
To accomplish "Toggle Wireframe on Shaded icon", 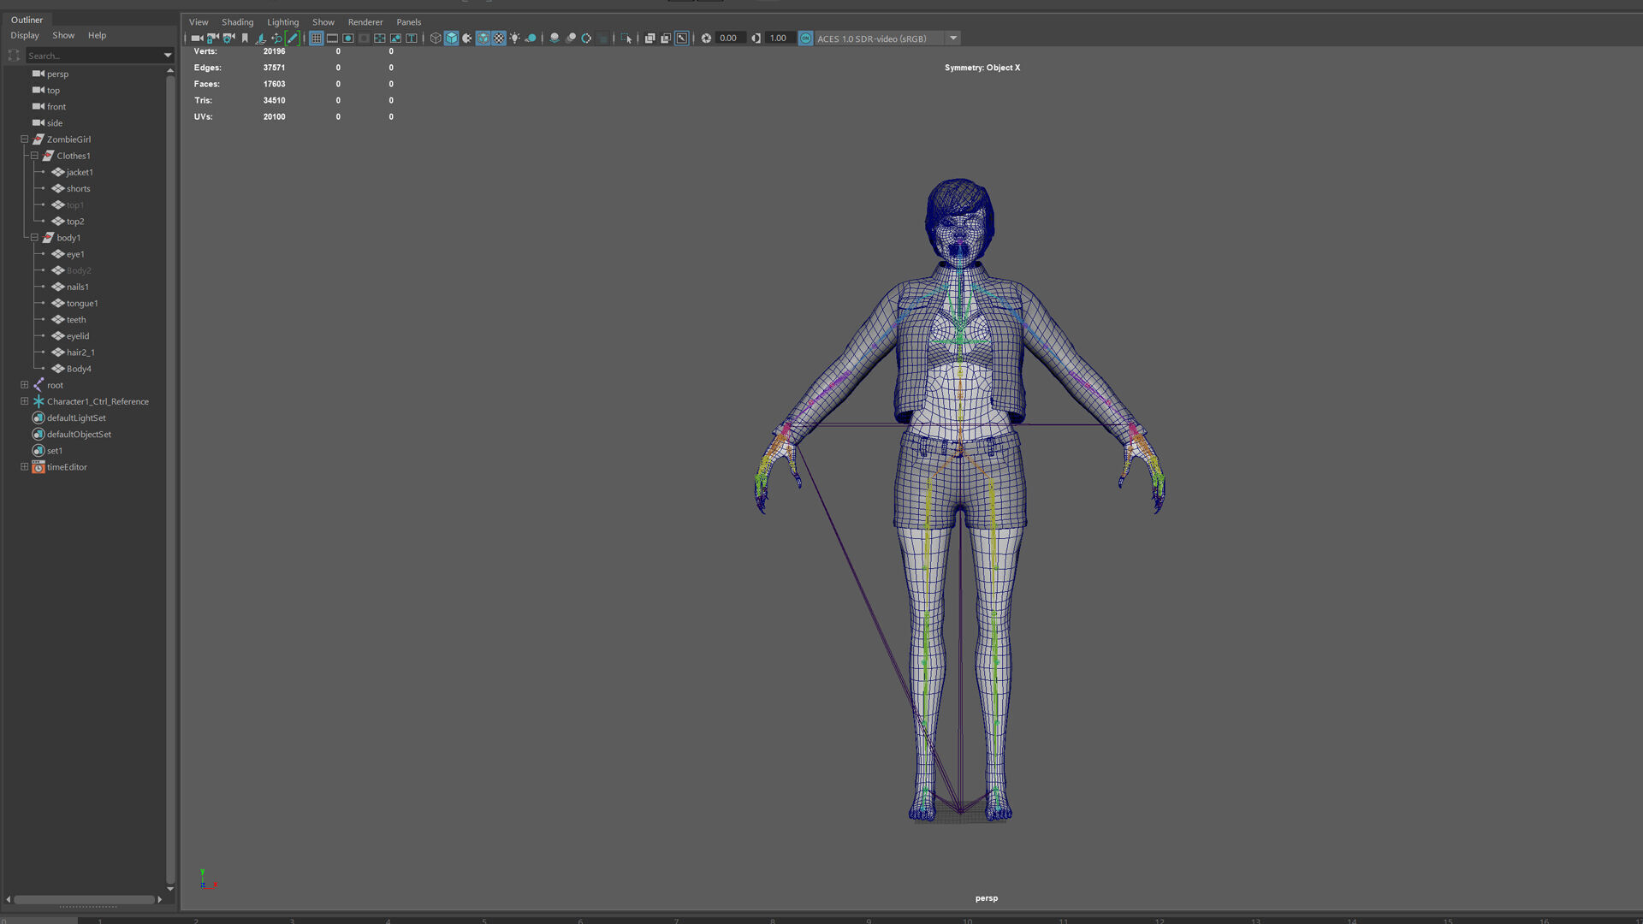I will click(x=483, y=38).
